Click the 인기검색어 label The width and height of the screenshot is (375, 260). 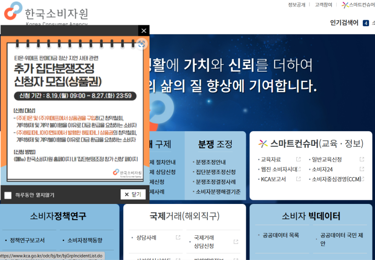[x=344, y=23]
